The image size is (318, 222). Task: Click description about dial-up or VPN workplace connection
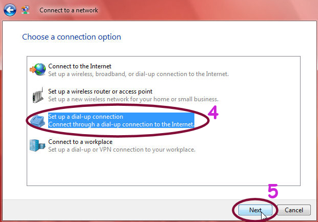tap(122, 150)
